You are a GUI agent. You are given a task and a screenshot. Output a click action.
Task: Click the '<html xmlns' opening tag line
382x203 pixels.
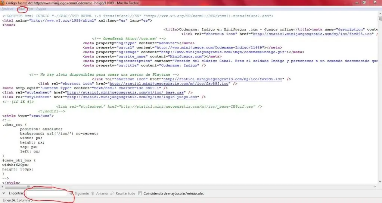click(x=77, y=20)
